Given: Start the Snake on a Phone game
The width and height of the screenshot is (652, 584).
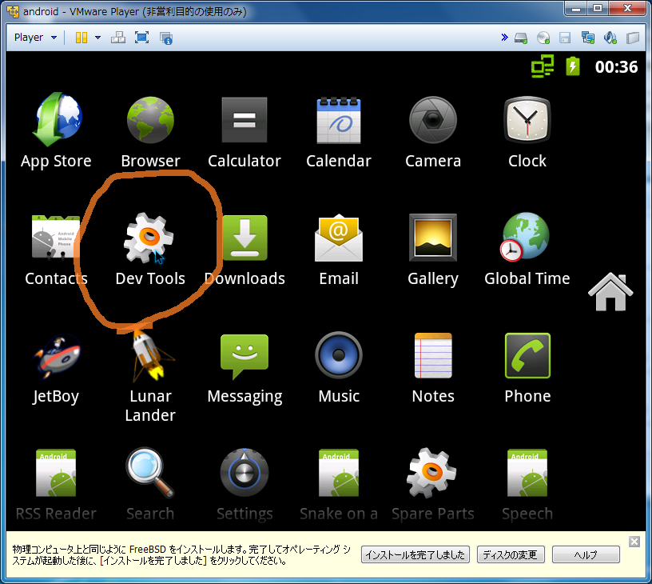Looking at the screenshot, I should 338,472.
